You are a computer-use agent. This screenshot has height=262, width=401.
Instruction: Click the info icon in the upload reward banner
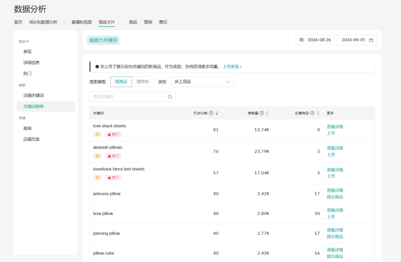coord(96,66)
